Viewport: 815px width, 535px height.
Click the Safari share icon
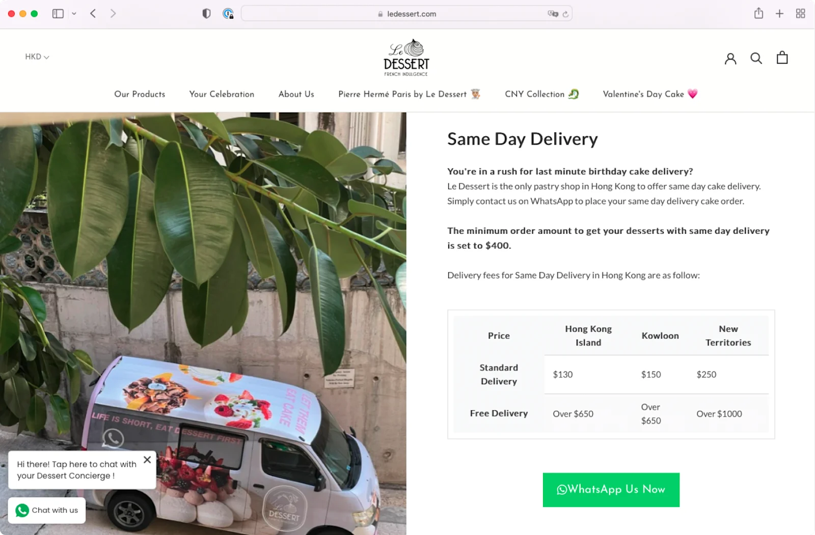pos(758,13)
